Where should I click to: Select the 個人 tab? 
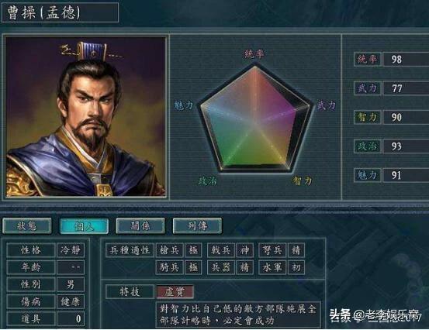tap(84, 226)
